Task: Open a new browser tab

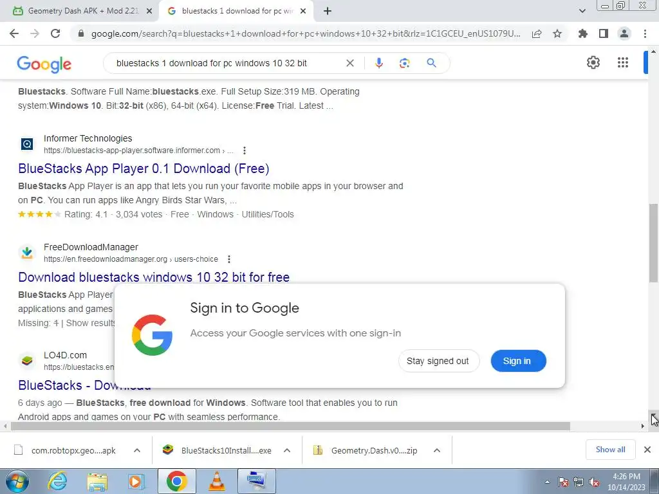Action: click(328, 11)
